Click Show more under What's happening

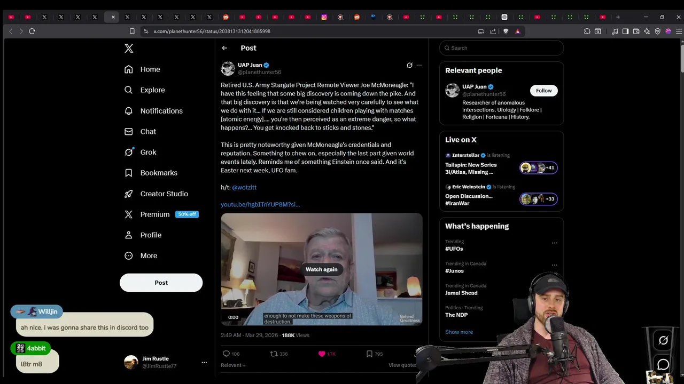point(459,332)
